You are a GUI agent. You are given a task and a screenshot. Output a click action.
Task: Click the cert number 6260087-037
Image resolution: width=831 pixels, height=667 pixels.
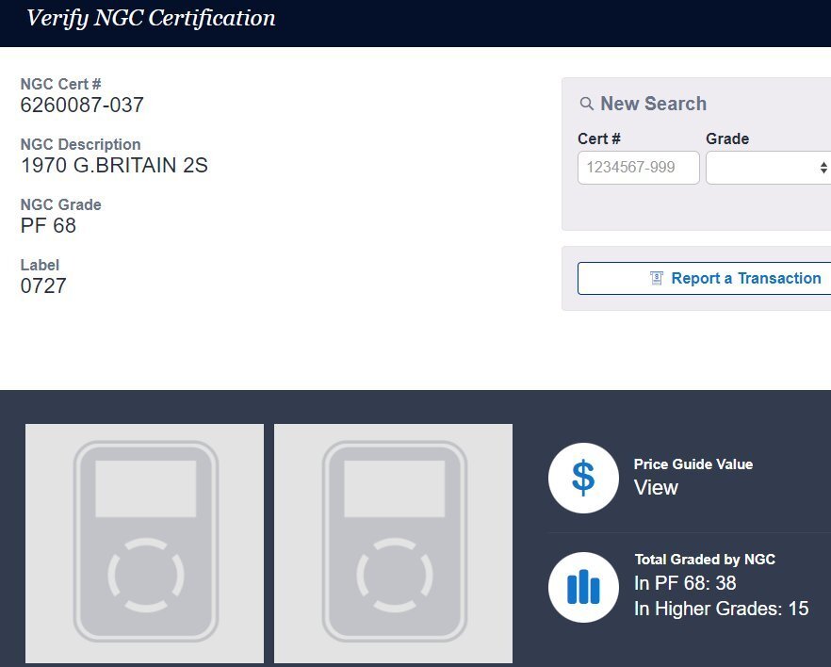click(x=82, y=106)
